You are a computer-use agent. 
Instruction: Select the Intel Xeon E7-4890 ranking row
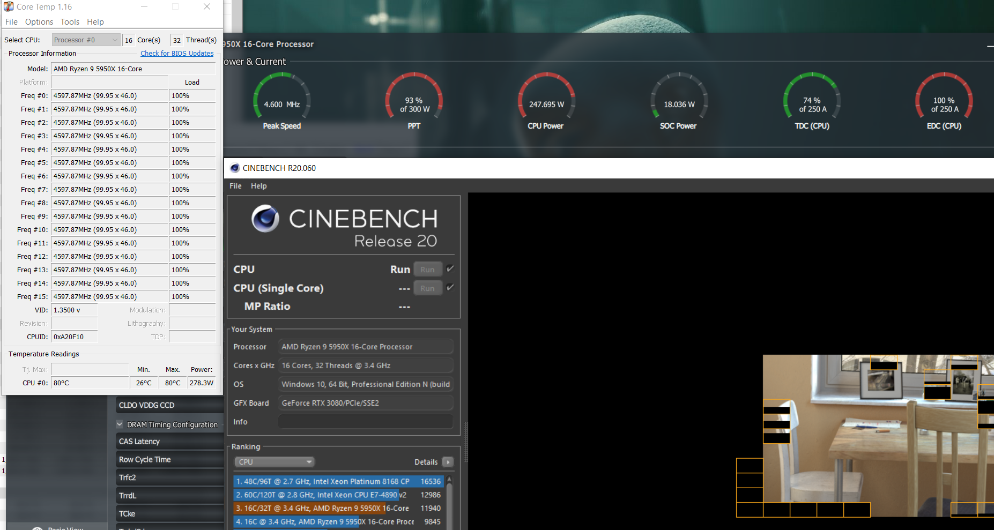click(x=338, y=495)
